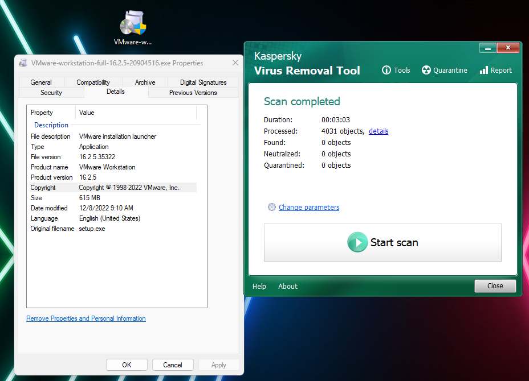Screen dimensions: 529x381
Task: Click Cancel in the Properties dialog
Action: point(173,365)
